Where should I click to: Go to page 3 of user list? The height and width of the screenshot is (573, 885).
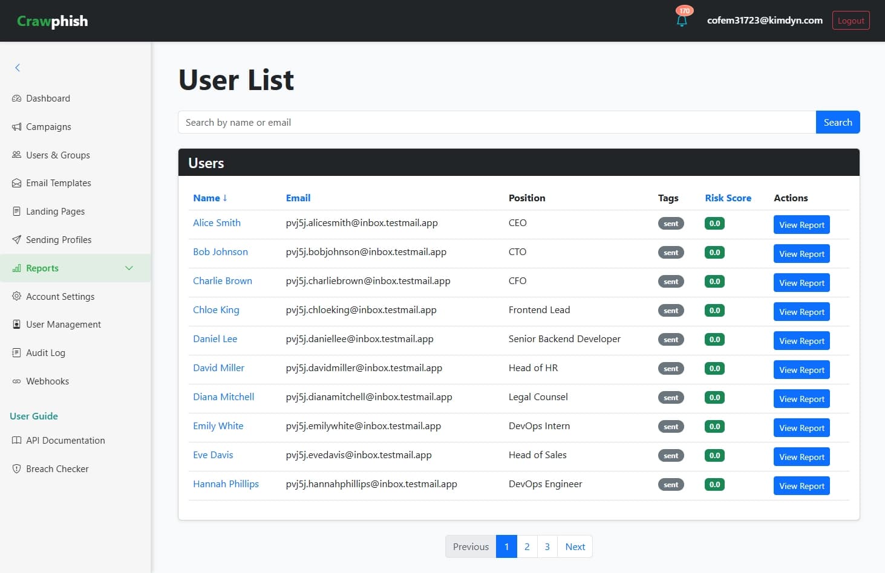pos(547,546)
